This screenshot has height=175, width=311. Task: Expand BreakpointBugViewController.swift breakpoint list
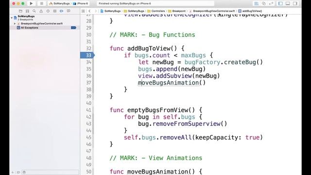pos(15,23)
